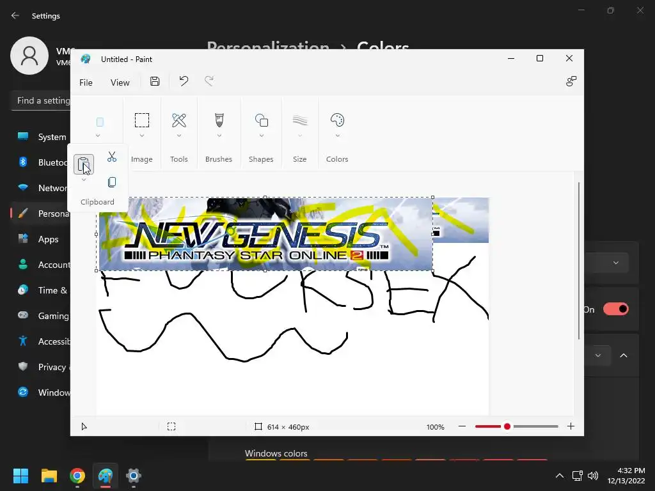Click the collapsed Clipboard group icon
655x491 pixels.
[x=100, y=122]
